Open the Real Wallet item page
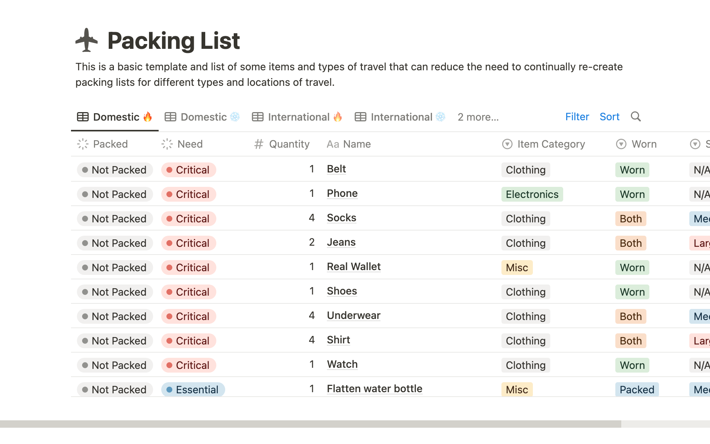This screenshot has width=710, height=444. [354, 266]
